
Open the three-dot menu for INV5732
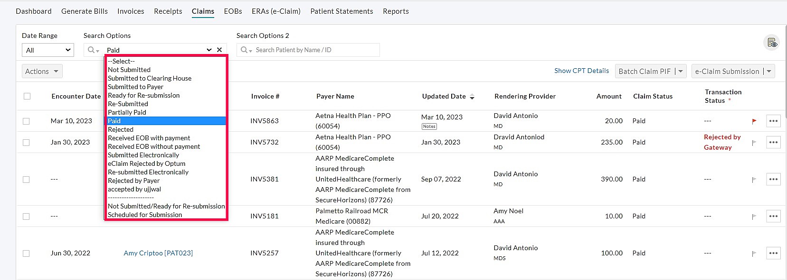[x=773, y=142]
